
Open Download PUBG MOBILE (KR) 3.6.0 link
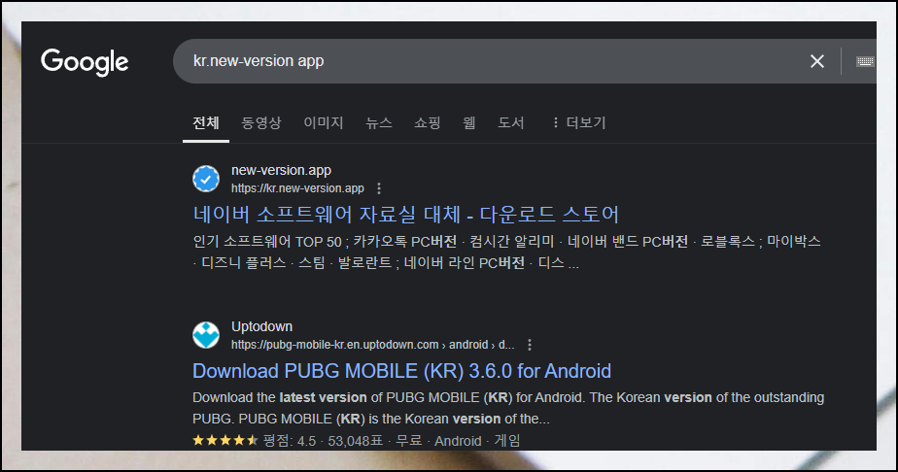pyautogui.click(x=402, y=371)
